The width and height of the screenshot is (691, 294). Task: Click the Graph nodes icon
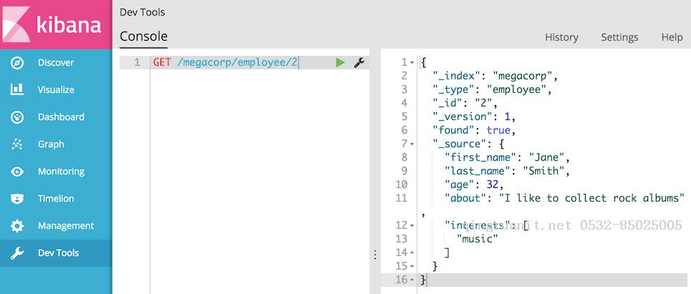(17, 144)
